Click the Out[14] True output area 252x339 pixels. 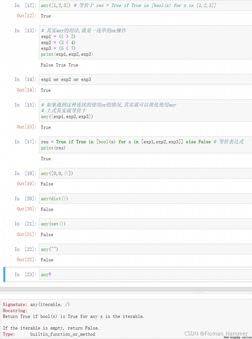(46, 90)
